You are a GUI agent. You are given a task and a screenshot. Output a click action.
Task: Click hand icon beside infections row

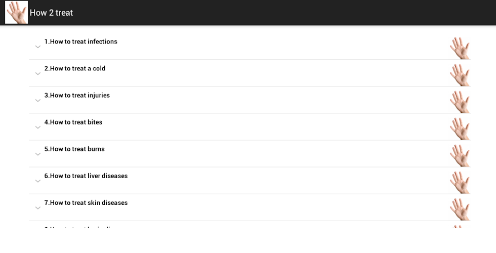pos(460,48)
